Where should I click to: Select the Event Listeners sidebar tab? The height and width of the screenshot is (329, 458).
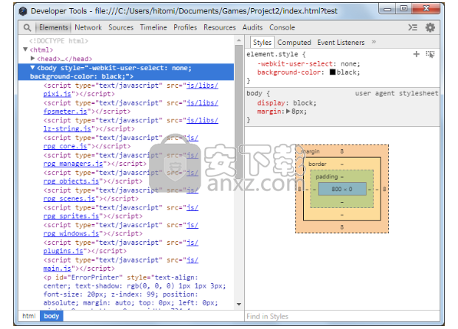click(x=341, y=43)
